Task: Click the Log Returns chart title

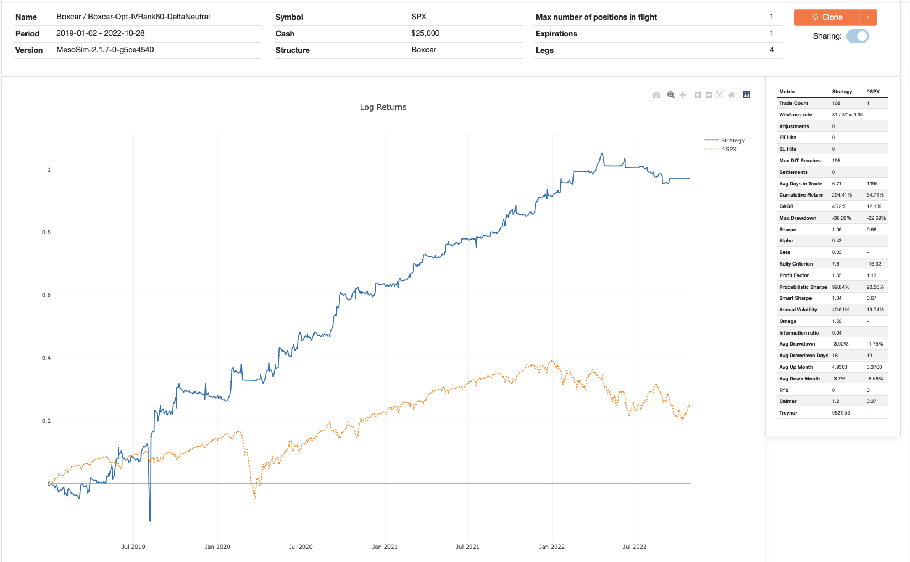Action: (383, 107)
